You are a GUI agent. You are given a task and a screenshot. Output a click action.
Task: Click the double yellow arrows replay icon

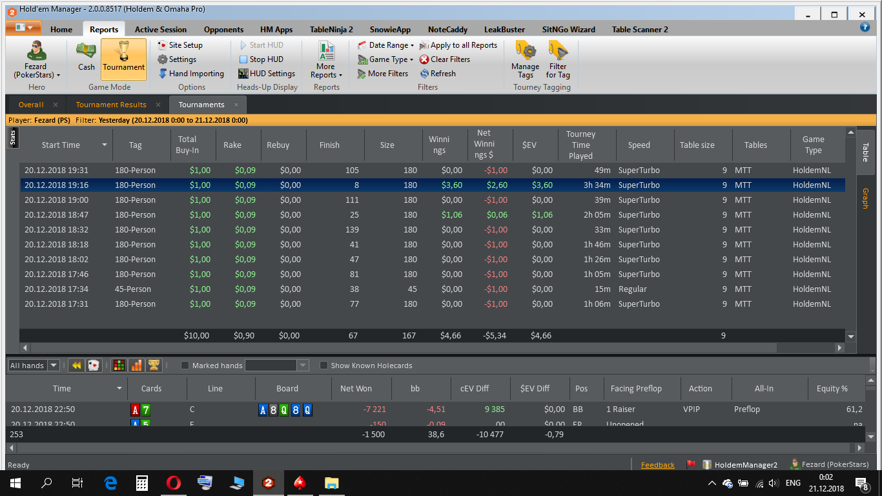tap(76, 366)
